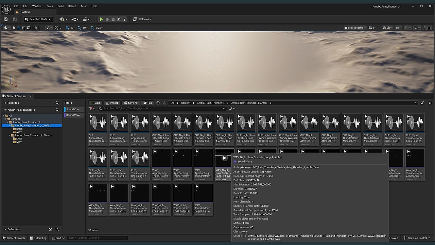The image size is (435, 245).
Task: Open the filter funnel dropdown
Action: click(92, 109)
